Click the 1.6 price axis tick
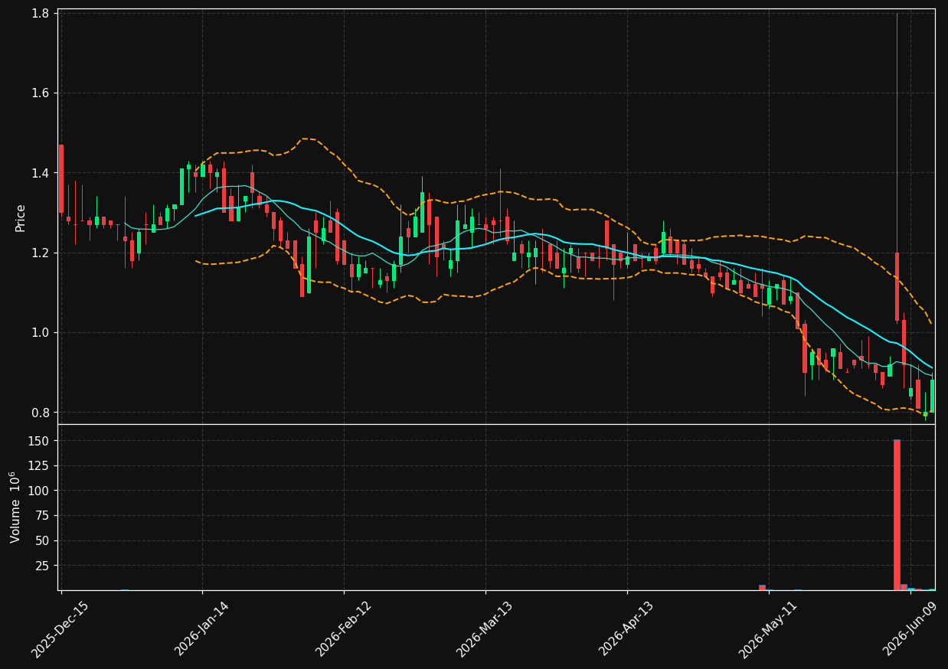Viewport: 948px width, 669px height. pyautogui.click(x=42, y=93)
